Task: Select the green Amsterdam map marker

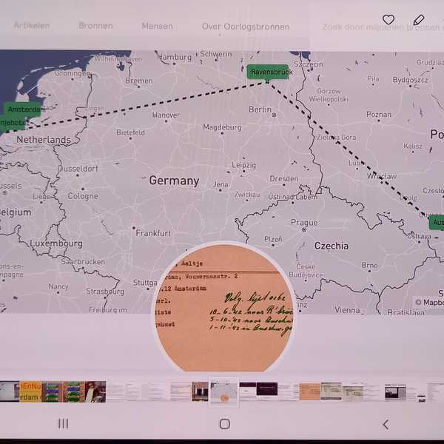Action: tap(23, 109)
